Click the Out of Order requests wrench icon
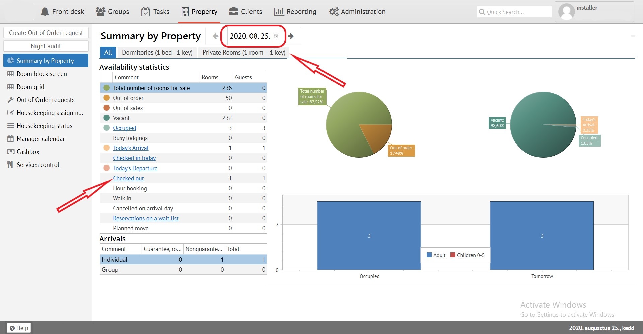 pos(10,100)
